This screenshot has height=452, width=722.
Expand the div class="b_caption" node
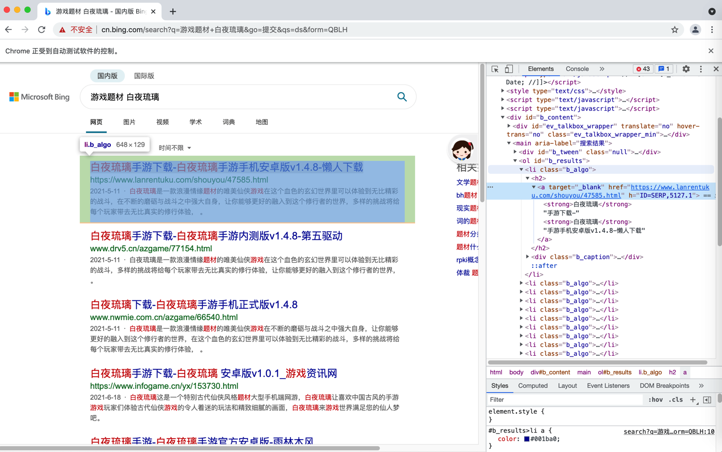(x=527, y=257)
